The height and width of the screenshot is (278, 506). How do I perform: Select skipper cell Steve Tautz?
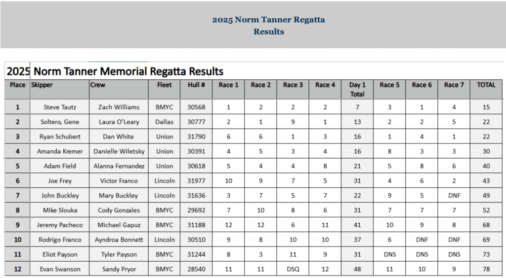tap(60, 107)
